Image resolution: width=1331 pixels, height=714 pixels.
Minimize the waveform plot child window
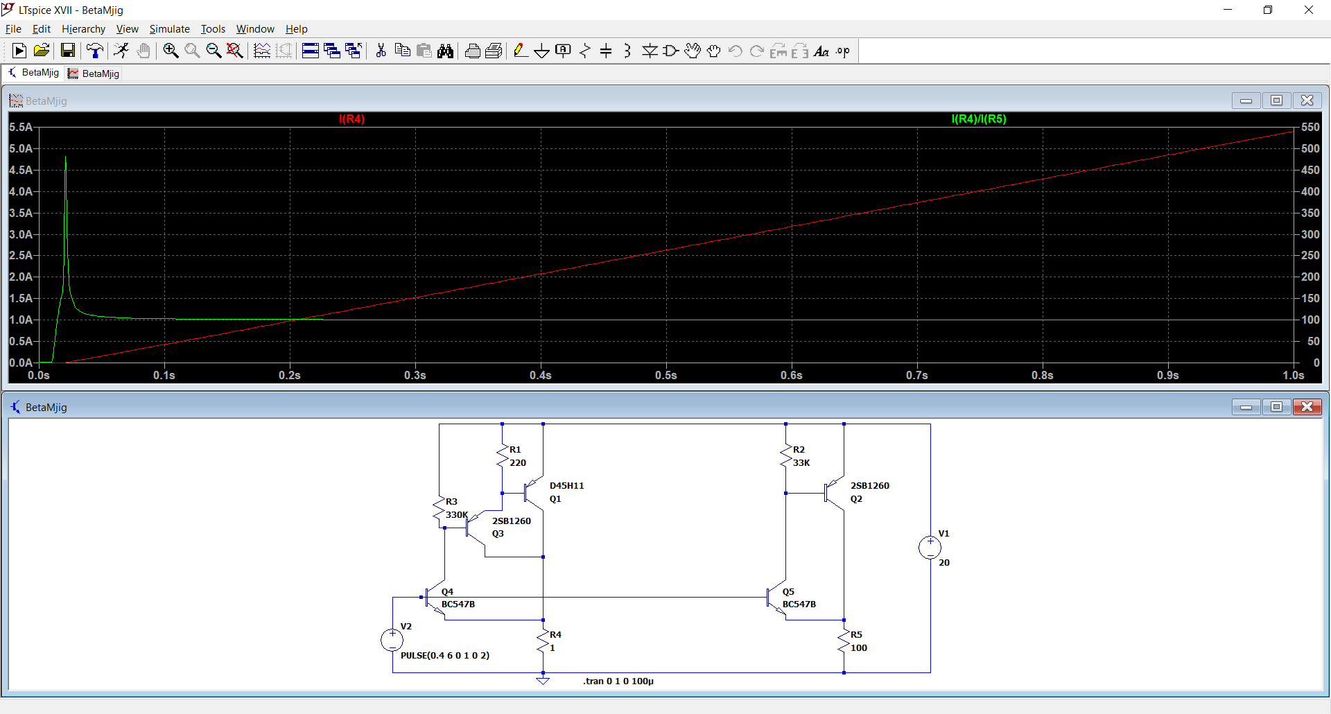coord(1246,101)
